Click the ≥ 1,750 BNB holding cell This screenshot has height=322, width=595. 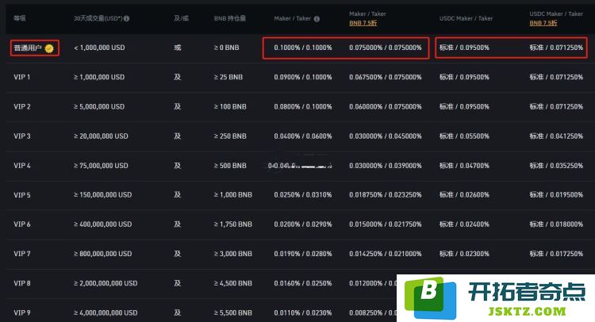233,224
